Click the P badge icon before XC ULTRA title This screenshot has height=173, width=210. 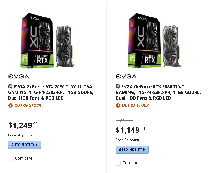click(10, 86)
